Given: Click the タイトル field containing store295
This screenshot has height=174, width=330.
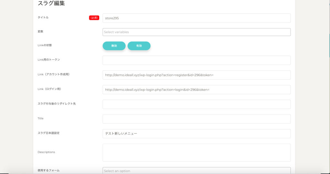Looking at the screenshot, I should coord(196,18).
